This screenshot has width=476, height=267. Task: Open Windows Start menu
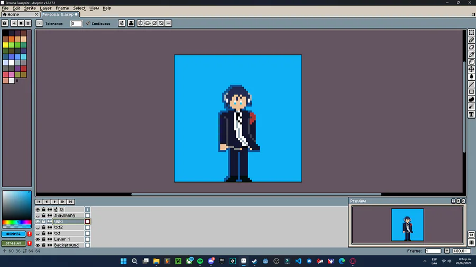click(124, 261)
